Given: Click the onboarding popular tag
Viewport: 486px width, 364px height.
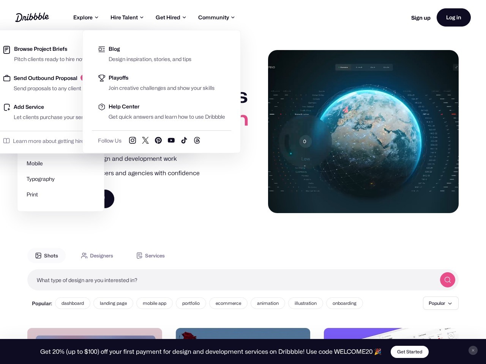Looking at the screenshot, I should (x=344, y=303).
